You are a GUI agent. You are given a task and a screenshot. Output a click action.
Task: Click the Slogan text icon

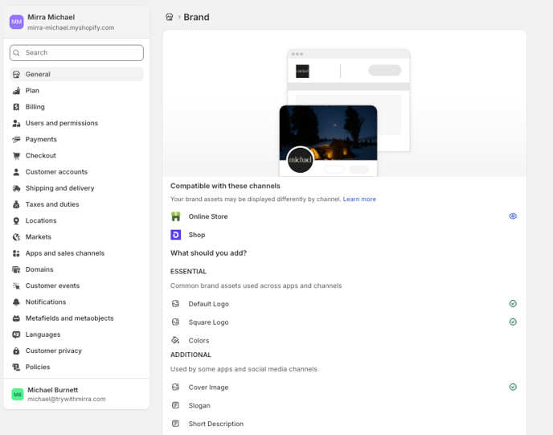click(175, 405)
